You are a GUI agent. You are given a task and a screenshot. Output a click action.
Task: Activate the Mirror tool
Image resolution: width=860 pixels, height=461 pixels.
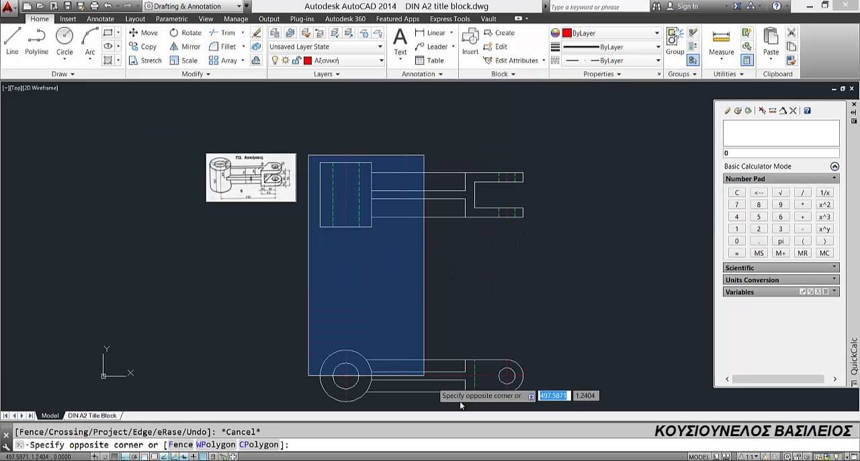pyautogui.click(x=185, y=46)
